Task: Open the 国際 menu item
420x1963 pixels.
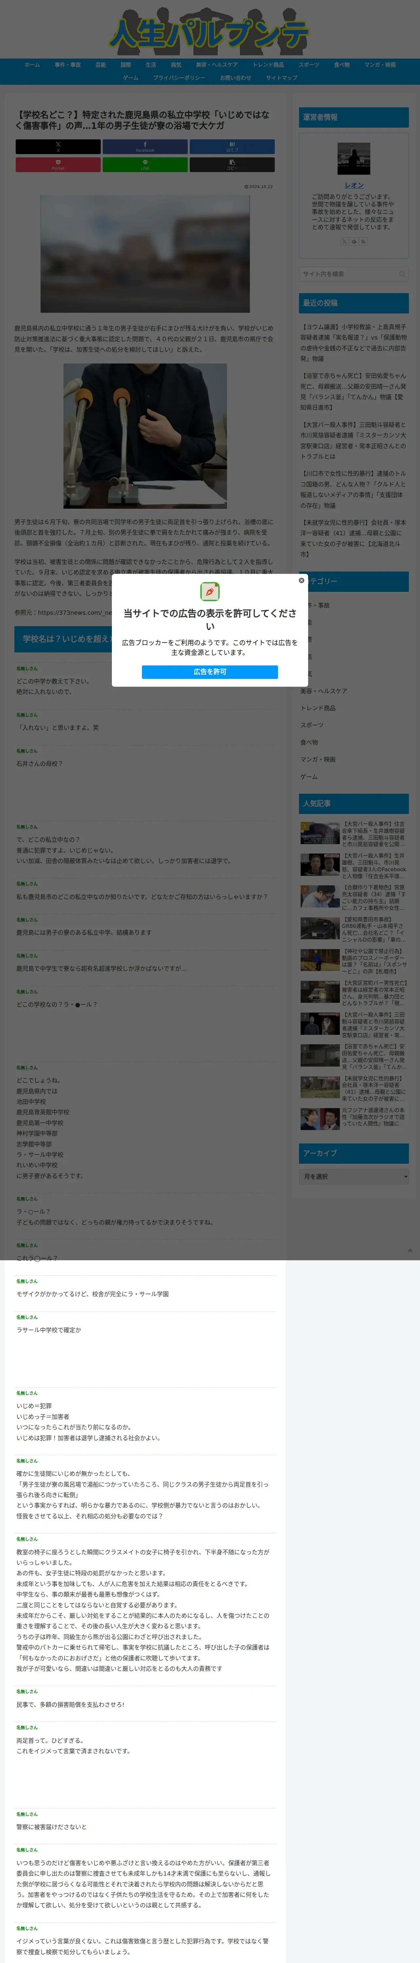Action: click(x=126, y=65)
